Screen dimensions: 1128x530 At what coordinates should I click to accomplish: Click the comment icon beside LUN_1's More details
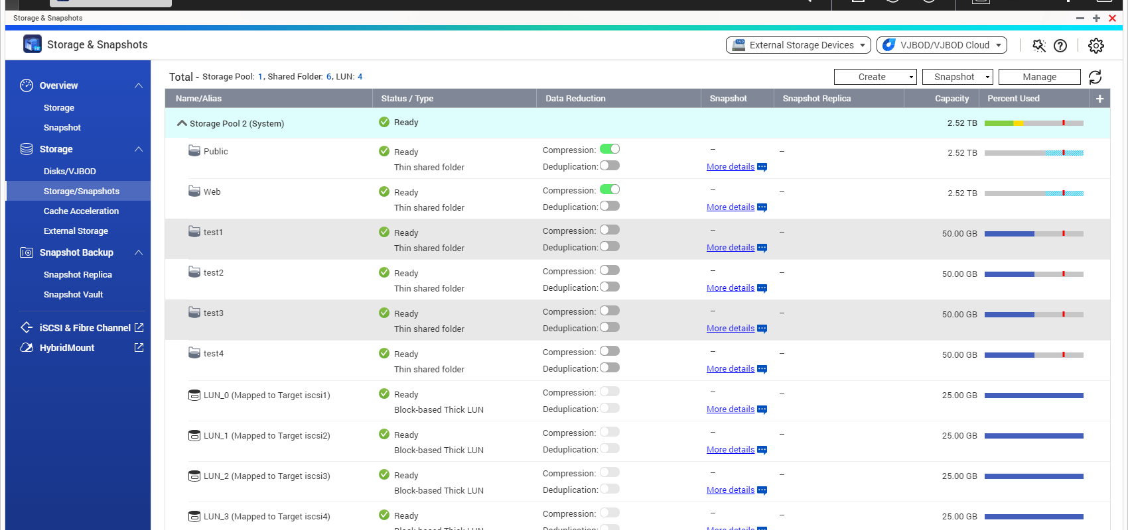pos(762,450)
